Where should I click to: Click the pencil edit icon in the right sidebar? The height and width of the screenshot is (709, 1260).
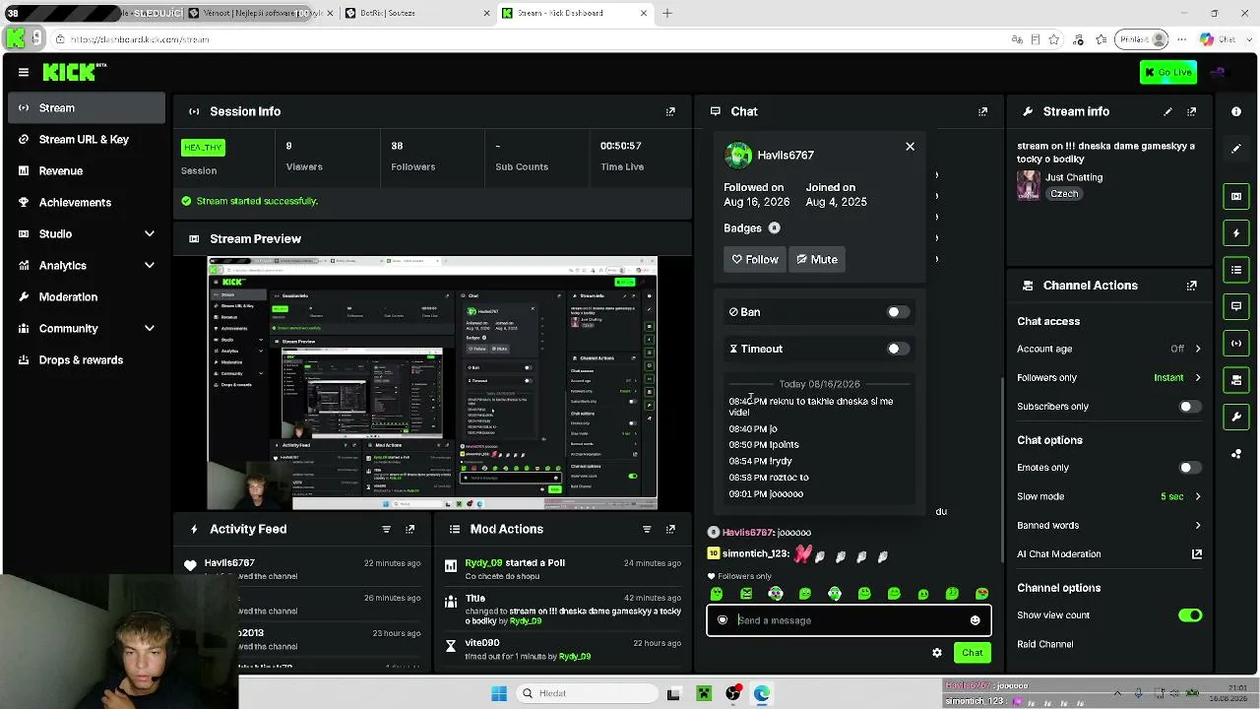click(x=1236, y=149)
